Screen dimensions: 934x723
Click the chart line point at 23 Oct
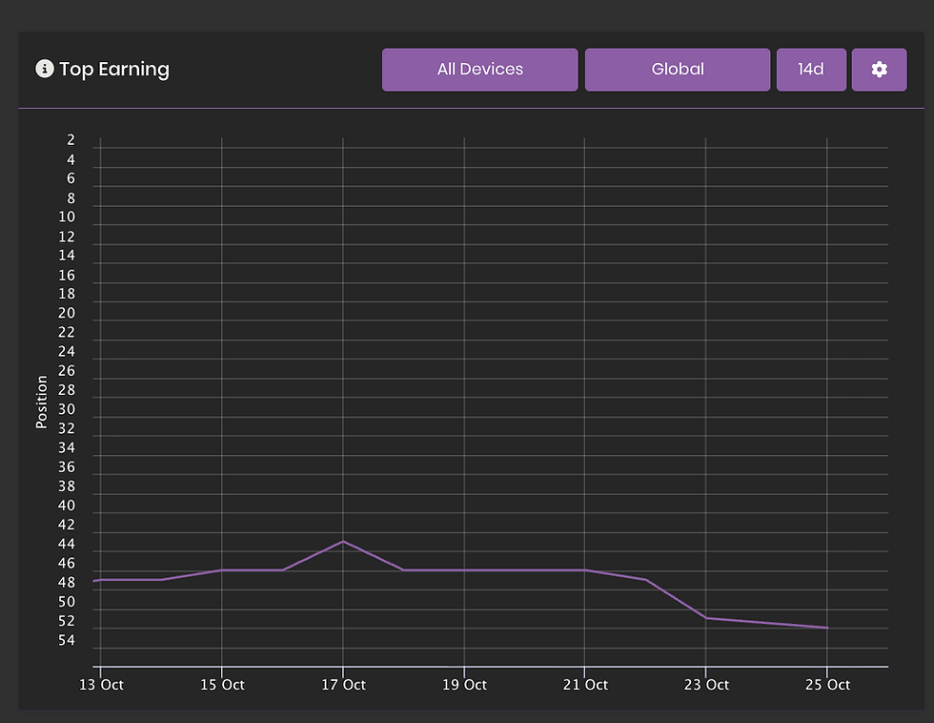(x=706, y=618)
